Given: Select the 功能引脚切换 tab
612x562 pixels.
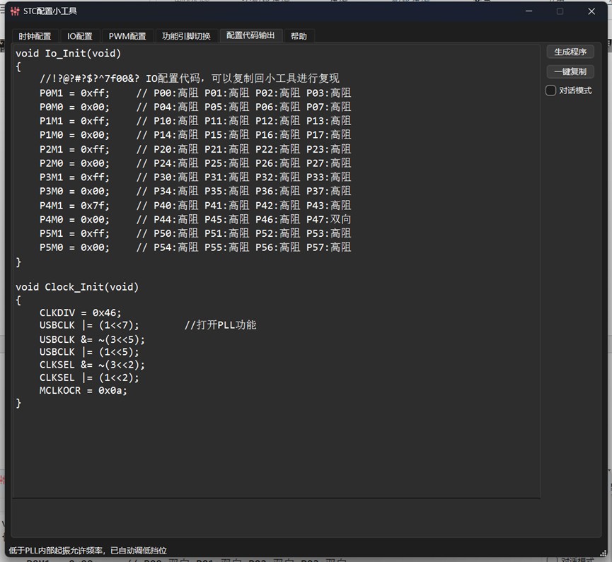Looking at the screenshot, I should (187, 36).
